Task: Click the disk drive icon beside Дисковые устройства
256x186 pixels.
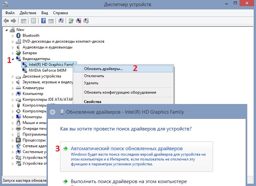Action: 18,77
